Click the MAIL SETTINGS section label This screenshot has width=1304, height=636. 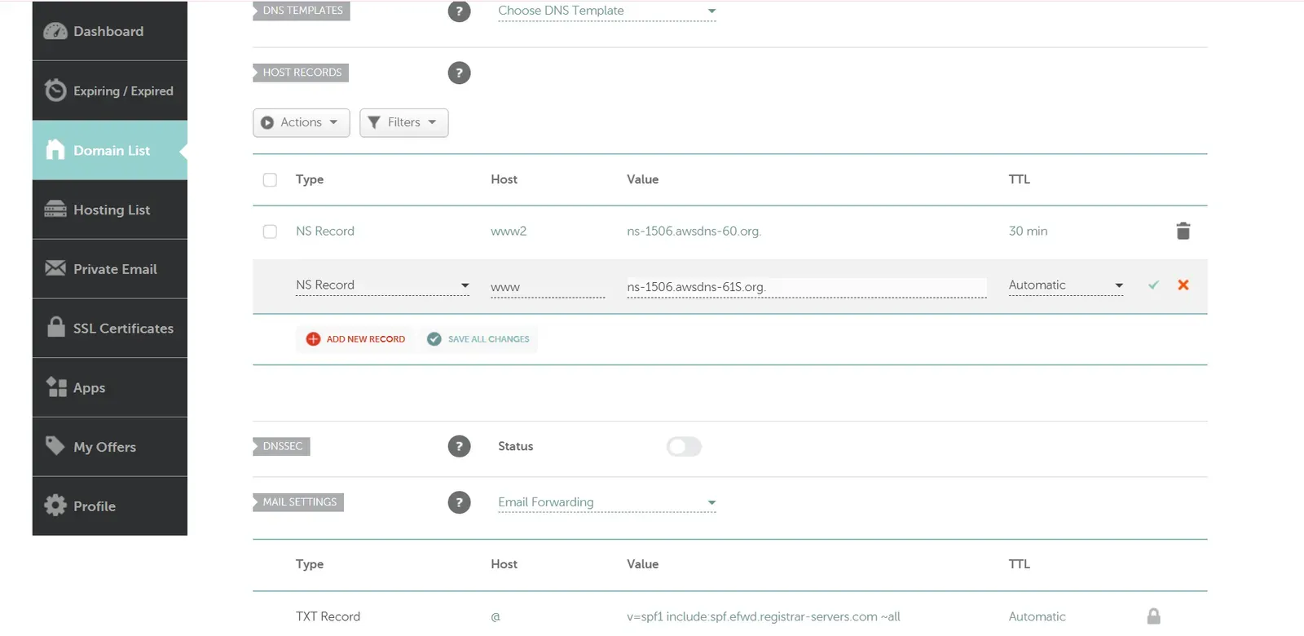pyautogui.click(x=298, y=502)
